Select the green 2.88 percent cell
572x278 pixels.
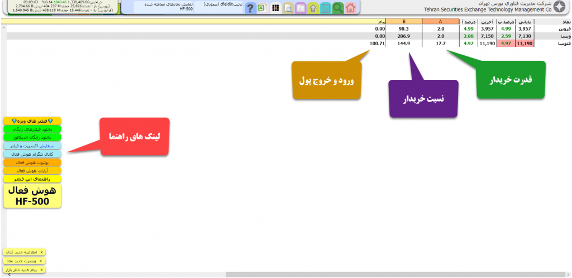click(469, 36)
